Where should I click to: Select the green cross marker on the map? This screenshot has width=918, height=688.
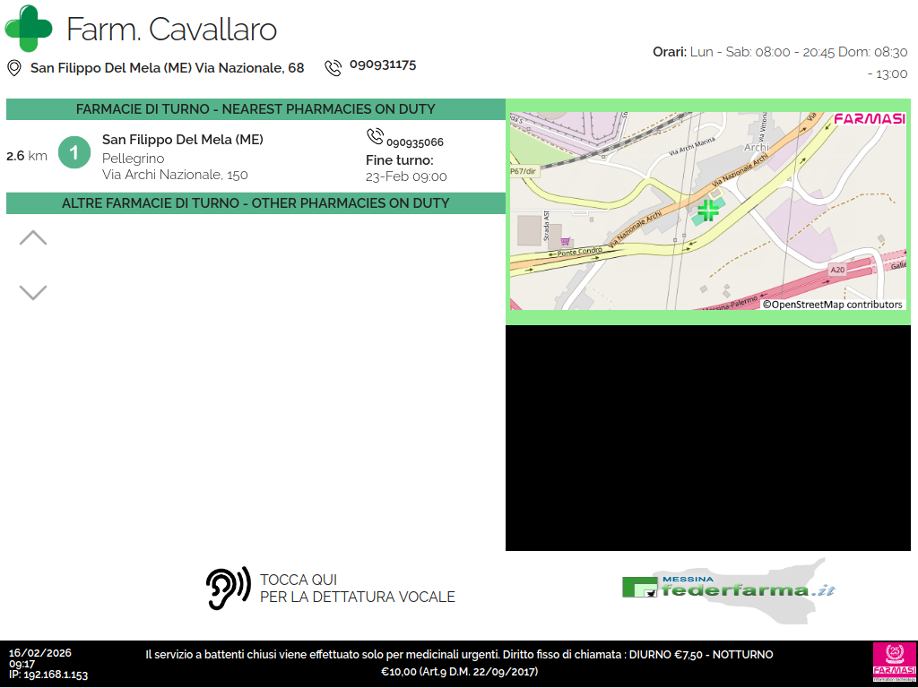[708, 211]
